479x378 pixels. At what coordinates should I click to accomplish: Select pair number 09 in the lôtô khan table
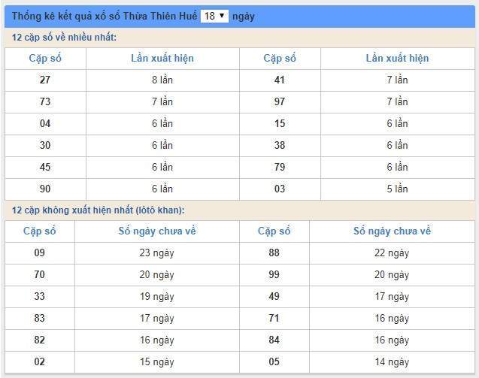(x=39, y=253)
